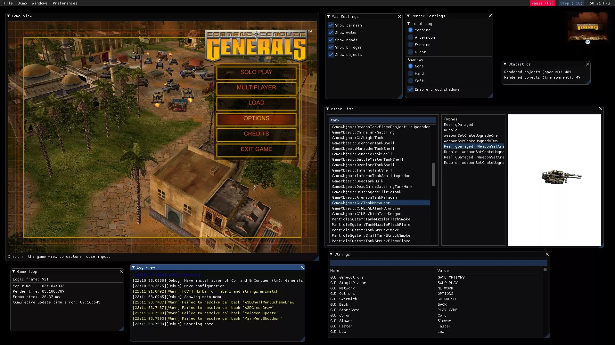Open the Preferences menu
The height and width of the screenshot is (345, 615).
(x=65, y=3)
